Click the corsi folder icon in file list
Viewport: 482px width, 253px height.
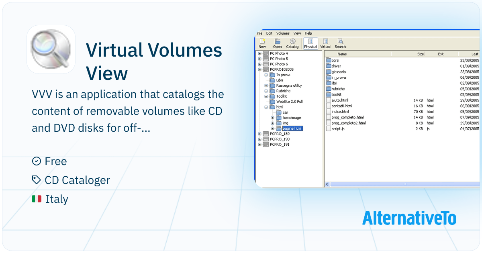coord(328,60)
